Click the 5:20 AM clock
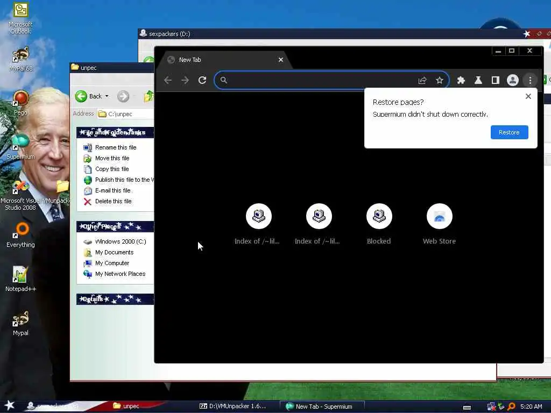The width and height of the screenshot is (551, 413). pyautogui.click(x=531, y=407)
